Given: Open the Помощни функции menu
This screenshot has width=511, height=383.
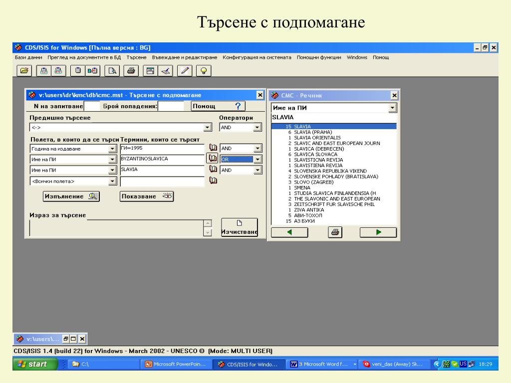Looking at the screenshot, I should 319,57.
